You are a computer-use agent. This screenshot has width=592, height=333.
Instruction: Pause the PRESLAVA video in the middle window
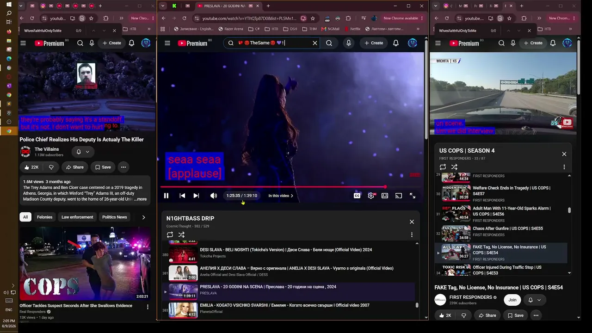(x=166, y=196)
